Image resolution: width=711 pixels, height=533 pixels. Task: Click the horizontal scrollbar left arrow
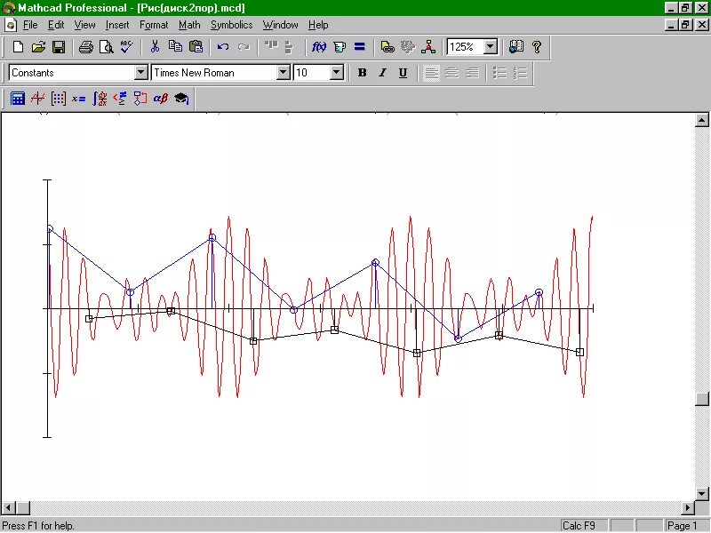coord(8,507)
